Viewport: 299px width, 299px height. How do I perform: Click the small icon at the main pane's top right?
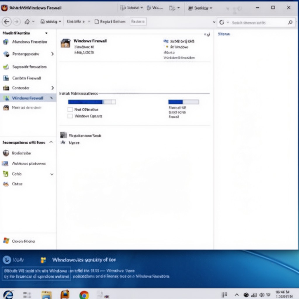click(207, 34)
